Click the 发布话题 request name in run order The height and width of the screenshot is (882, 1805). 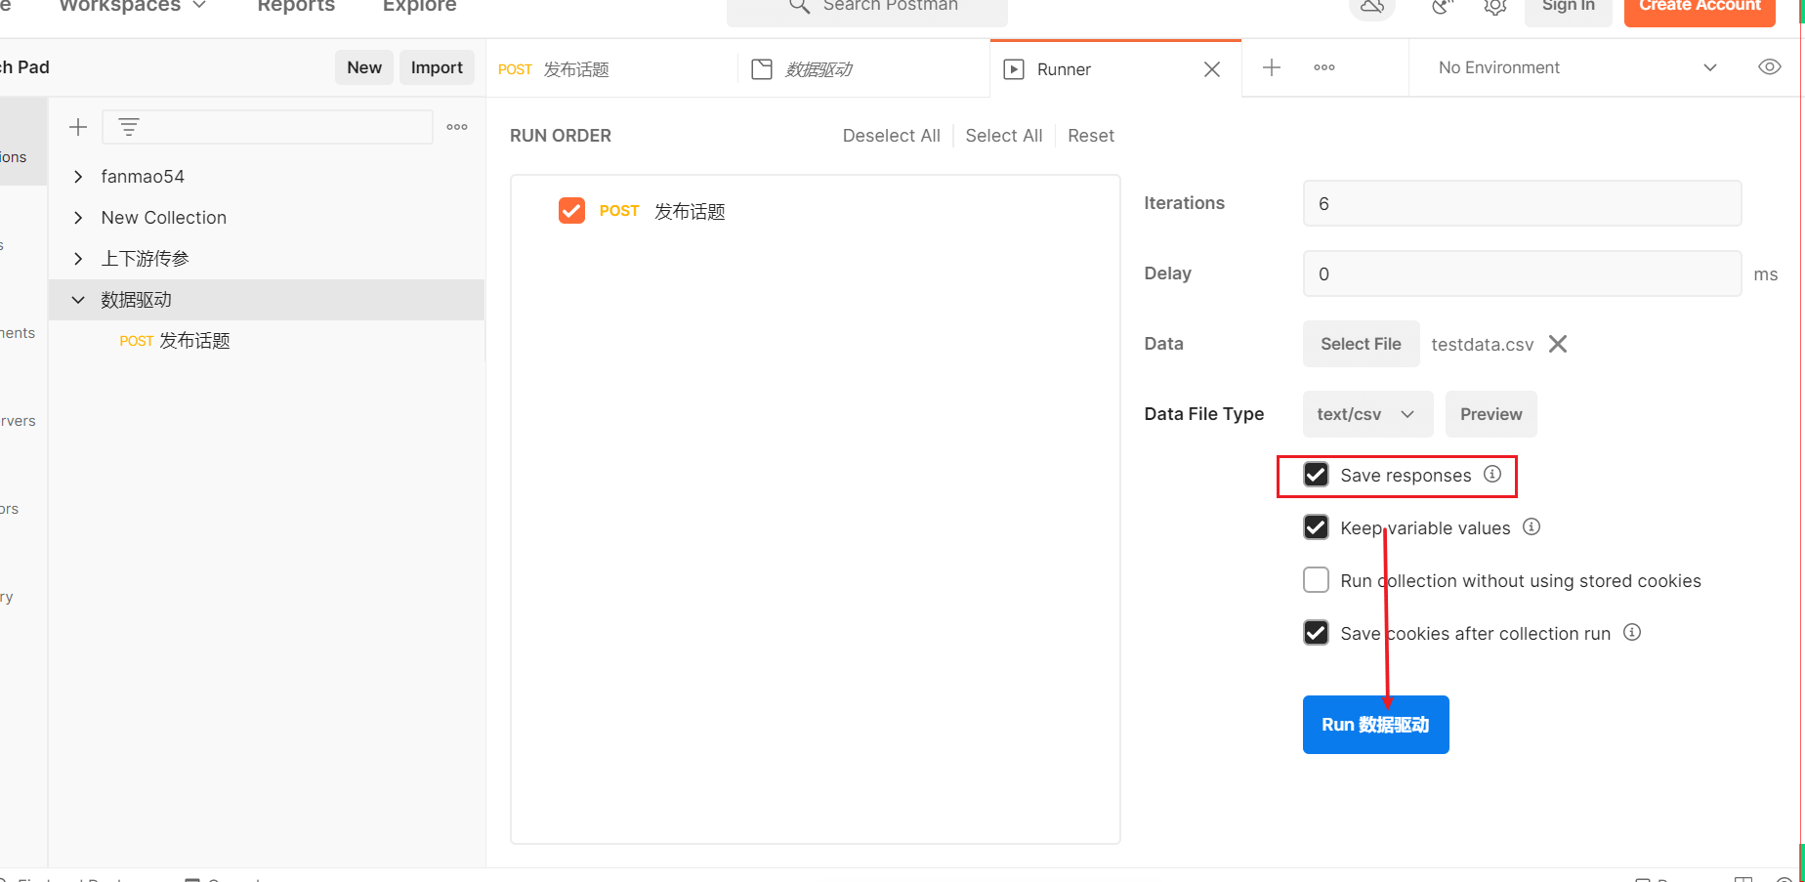690,211
